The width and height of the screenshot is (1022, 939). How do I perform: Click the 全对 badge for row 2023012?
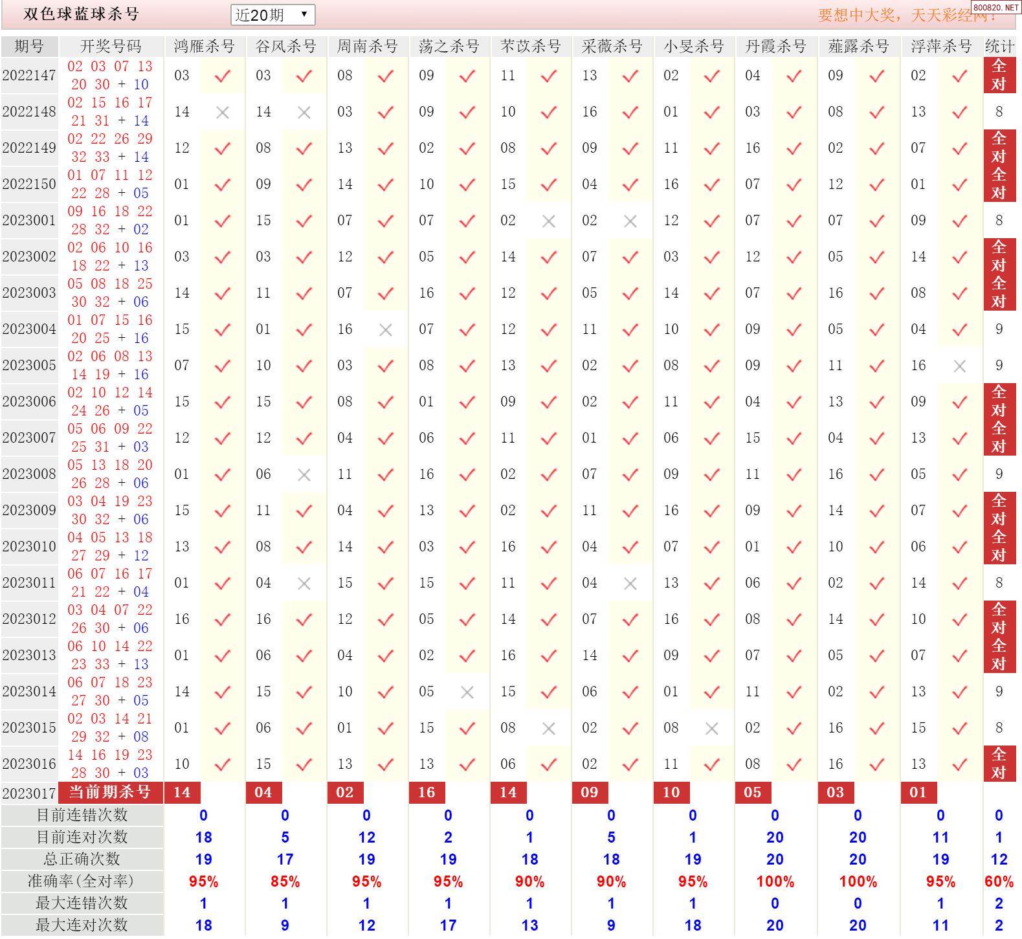(x=999, y=619)
